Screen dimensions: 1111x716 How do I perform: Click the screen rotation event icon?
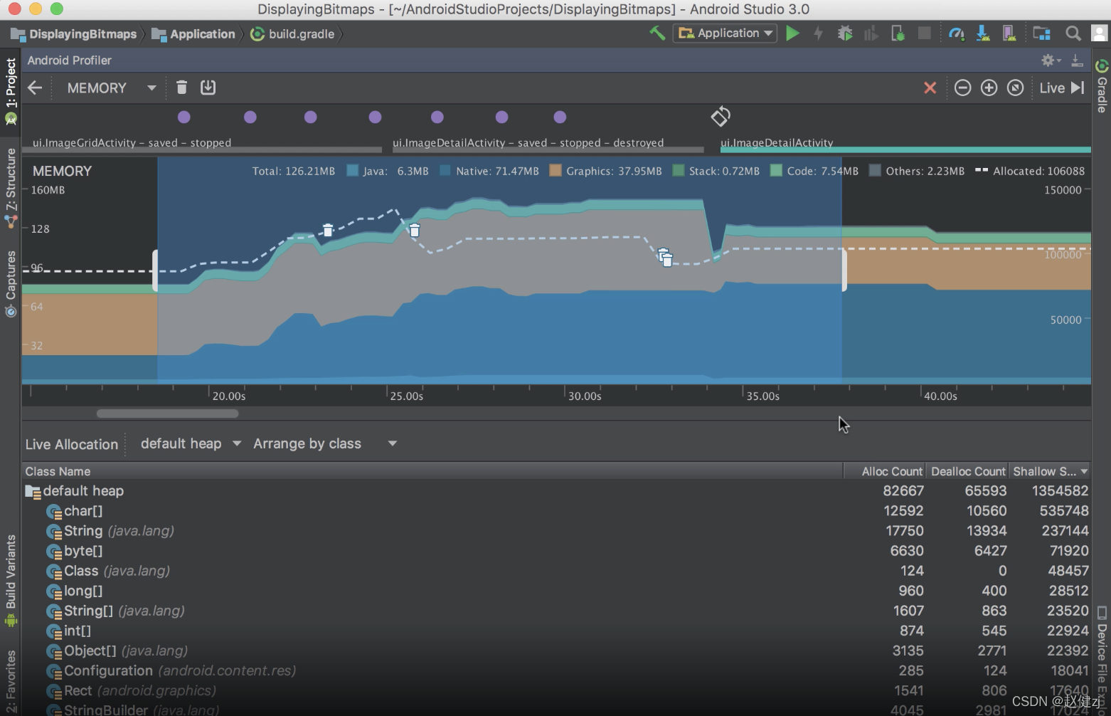721,116
